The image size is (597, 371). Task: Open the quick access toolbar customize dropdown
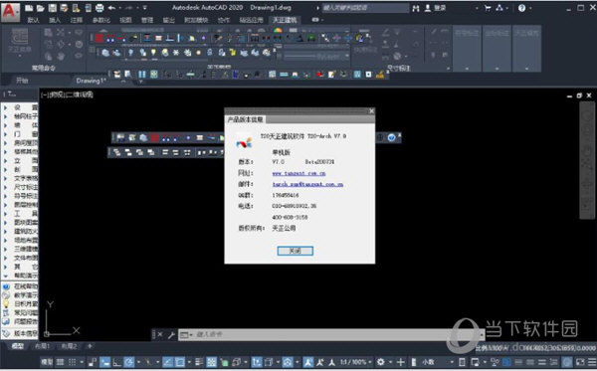coord(144,8)
